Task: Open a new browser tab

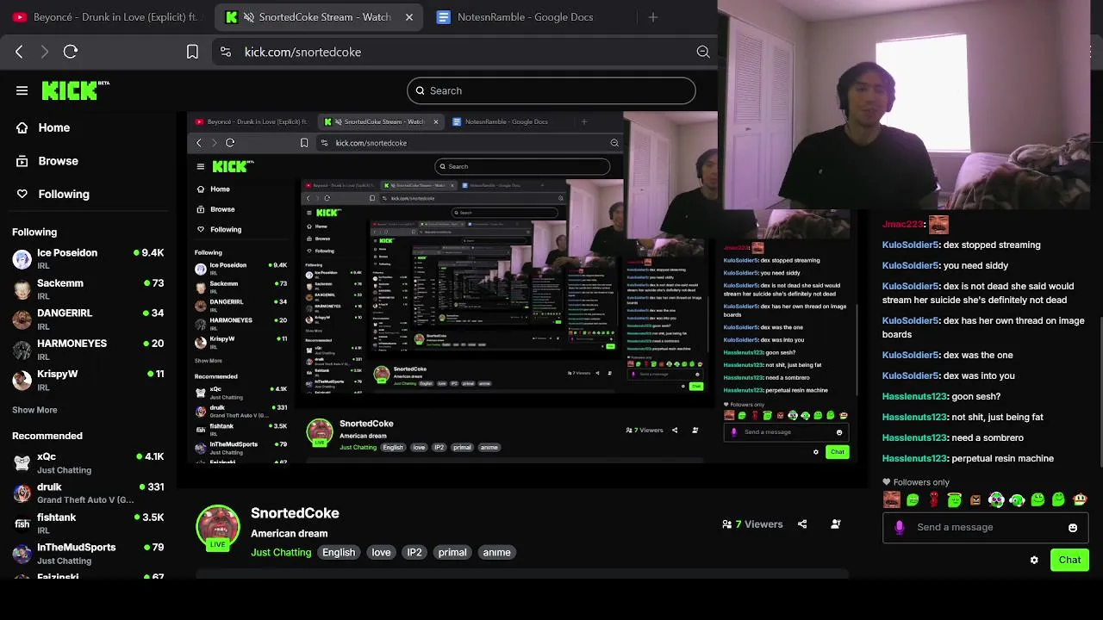Action: (x=652, y=17)
